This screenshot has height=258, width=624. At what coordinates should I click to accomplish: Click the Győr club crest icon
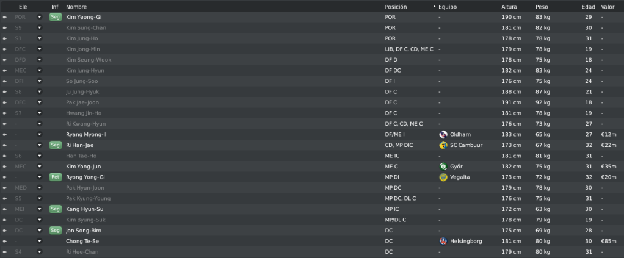tap(443, 167)
